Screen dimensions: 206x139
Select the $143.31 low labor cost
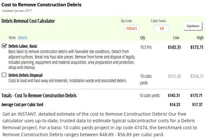coord(174,47)
